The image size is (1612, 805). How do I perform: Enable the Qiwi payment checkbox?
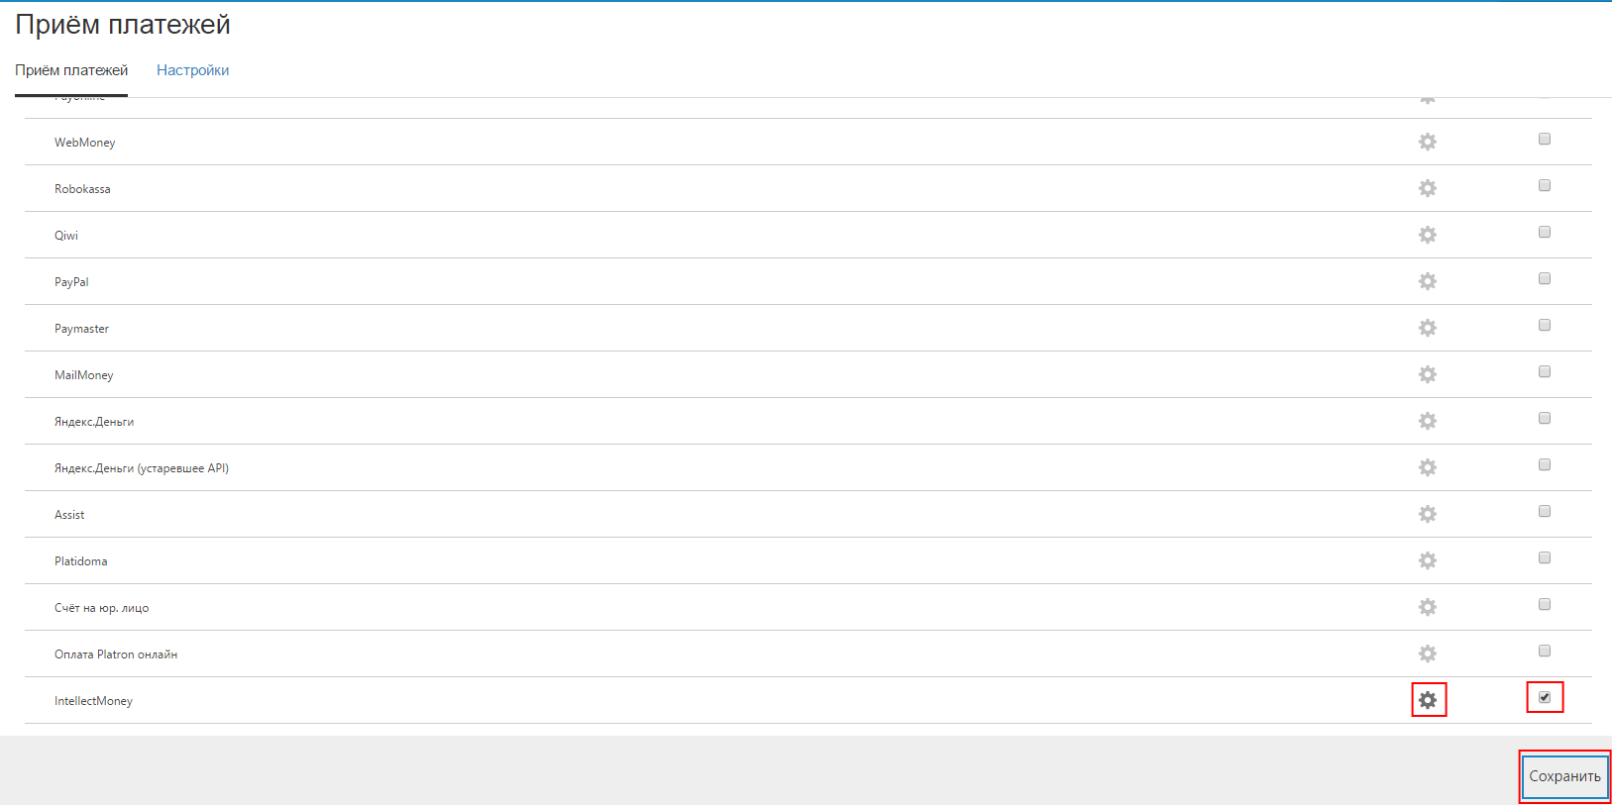click(x=1544, y=232)
